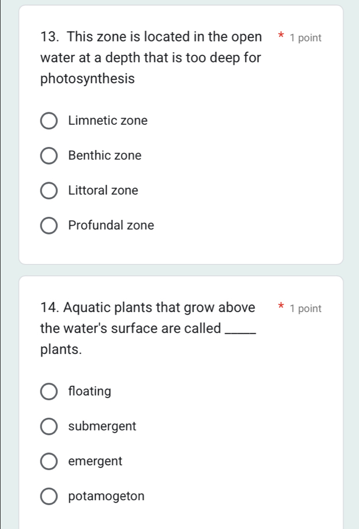Click question 13 text about open water
Screen dimensions: 359x529
151,58
